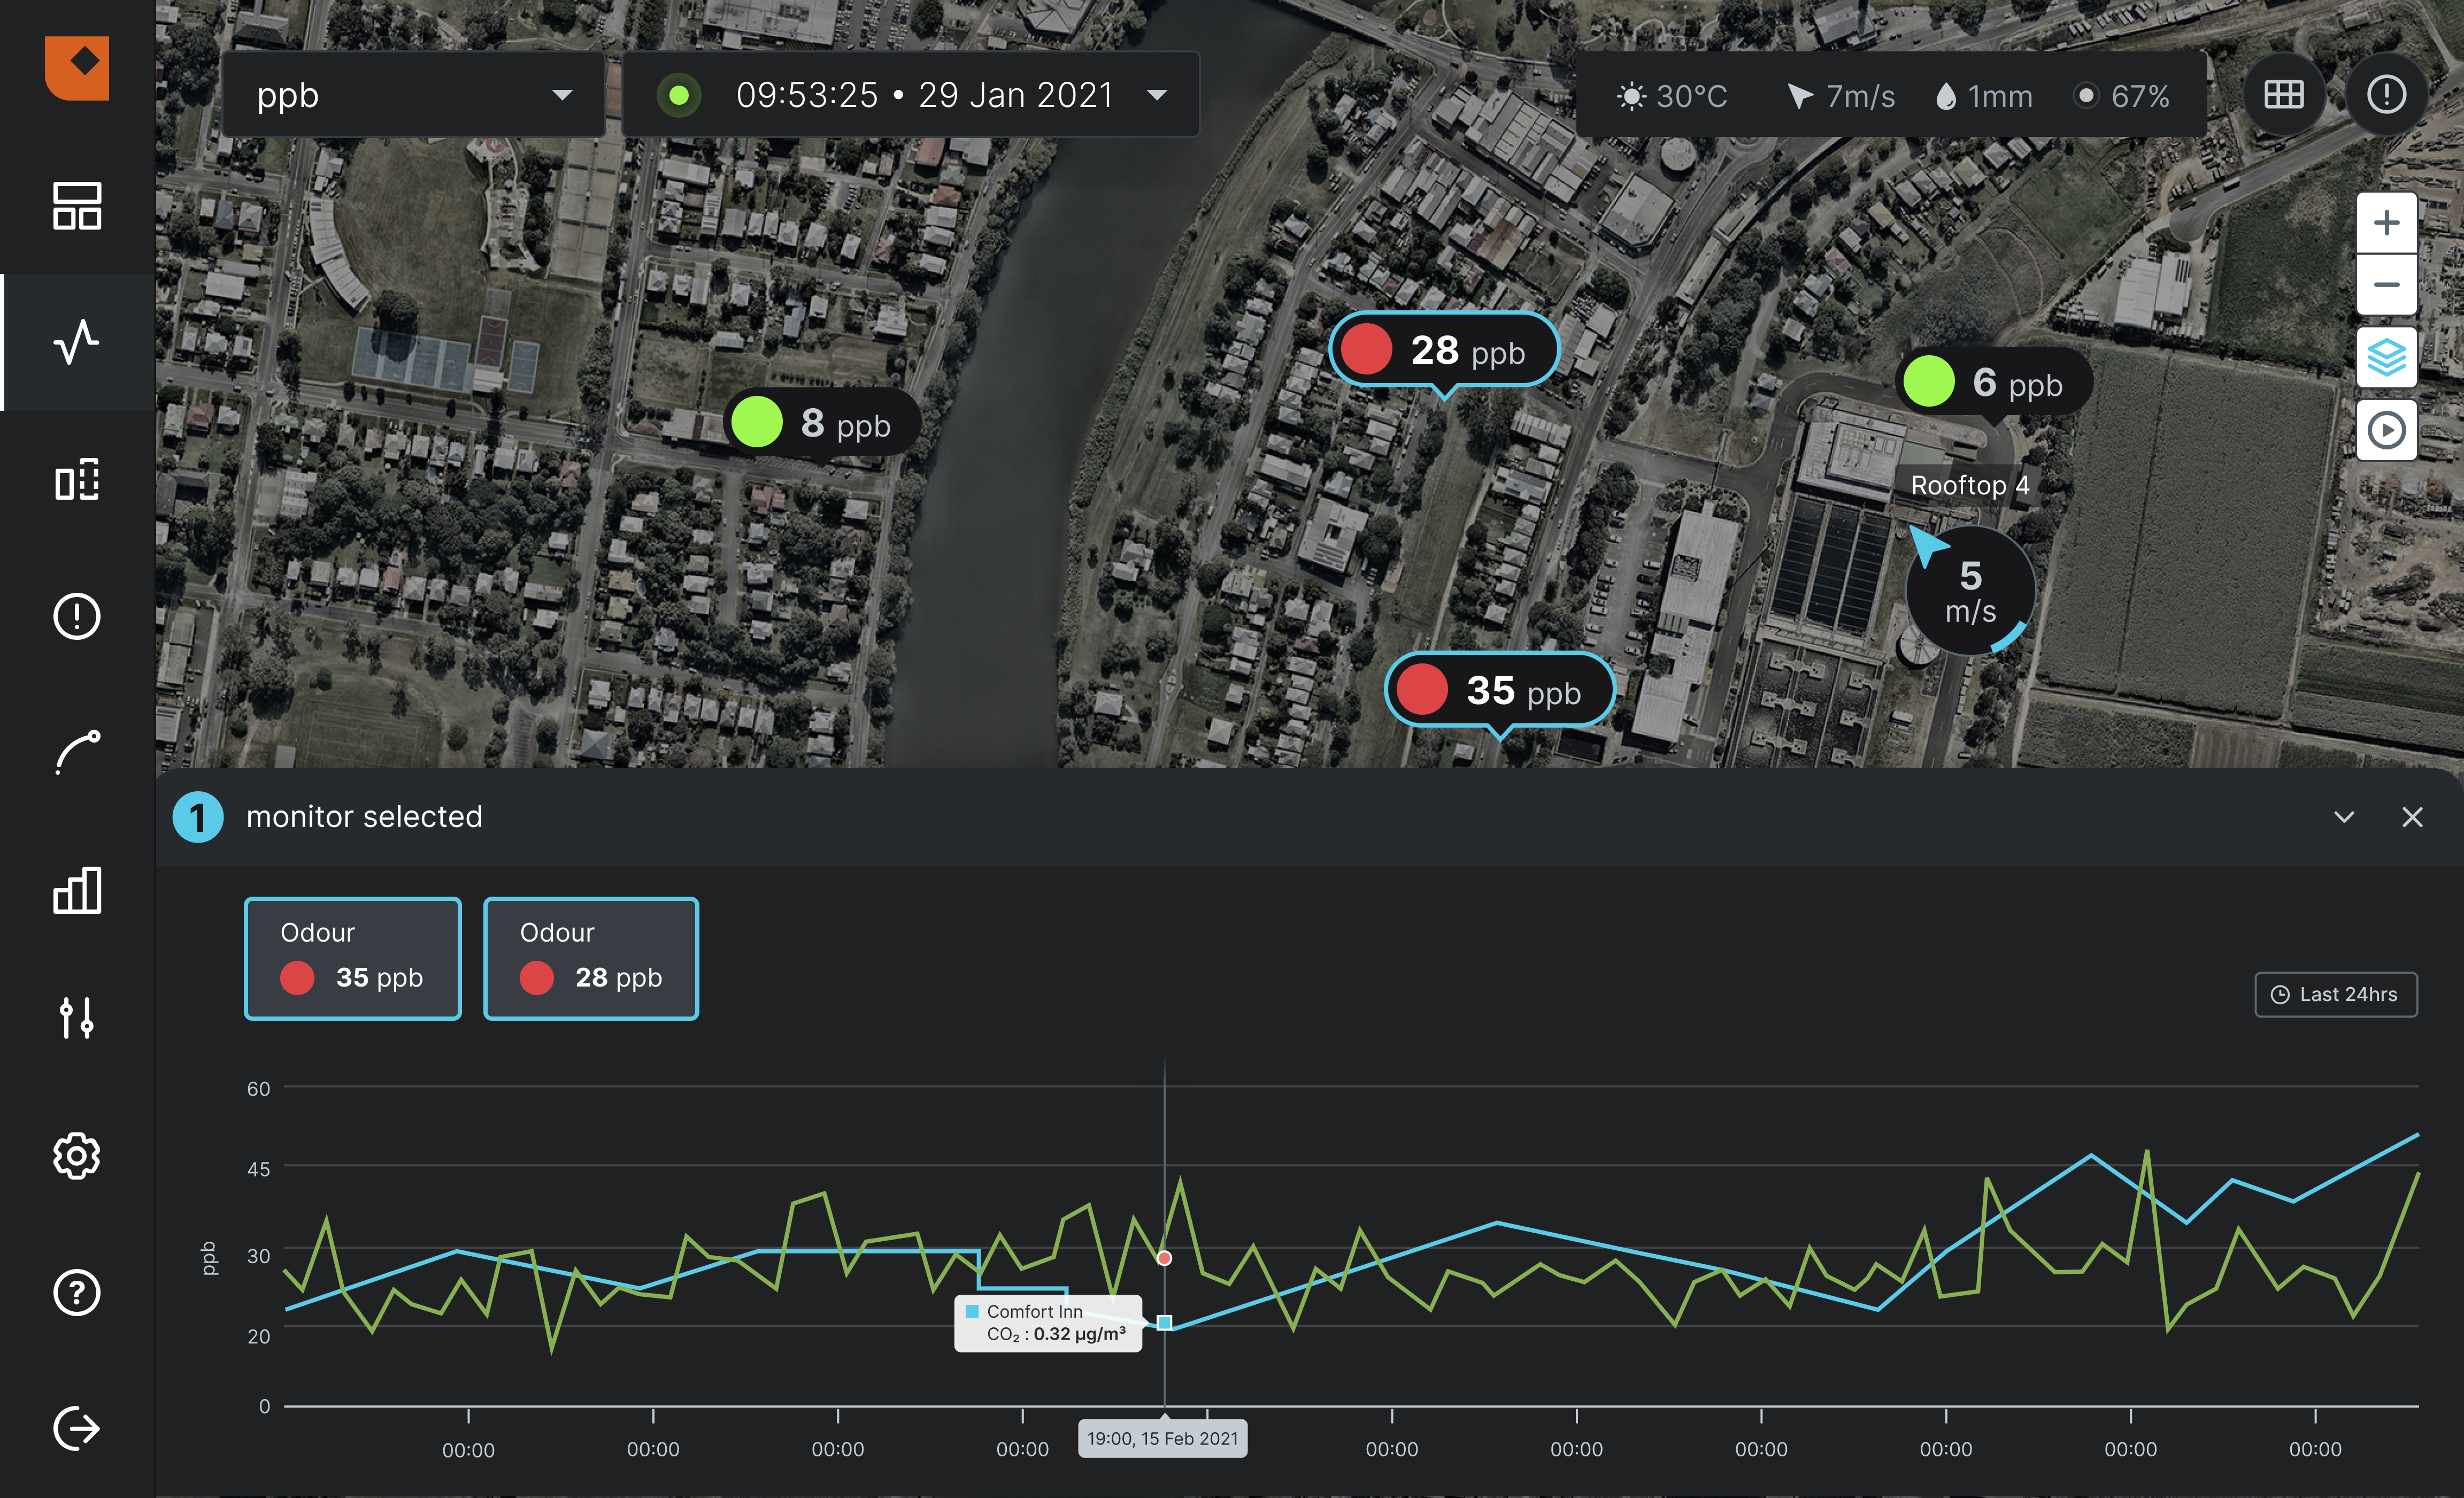Toggle the 35 ppb Odour card
Image resolution: width=2464 pixels, height=1498 pixels.
(352, 958)
